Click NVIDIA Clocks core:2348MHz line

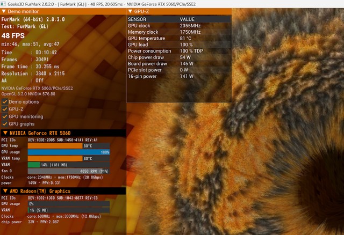(52, 177)
